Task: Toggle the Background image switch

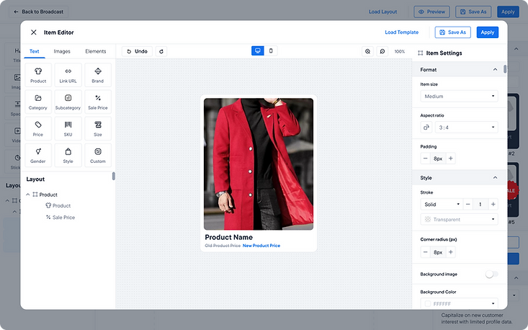Action: pos(491,274)
